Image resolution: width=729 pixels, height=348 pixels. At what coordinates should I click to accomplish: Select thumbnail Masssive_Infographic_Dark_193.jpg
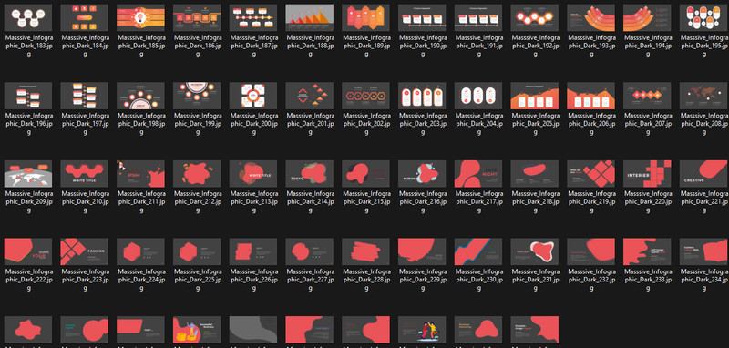pos(590,18)
